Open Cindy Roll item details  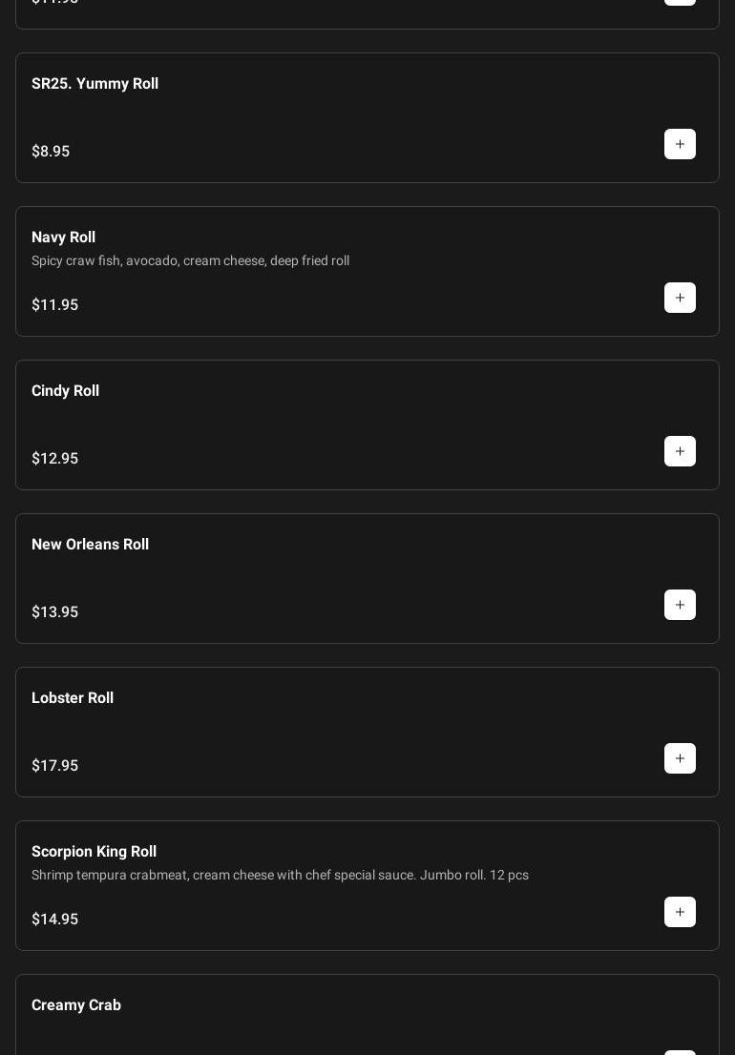[x=65, y=391]
